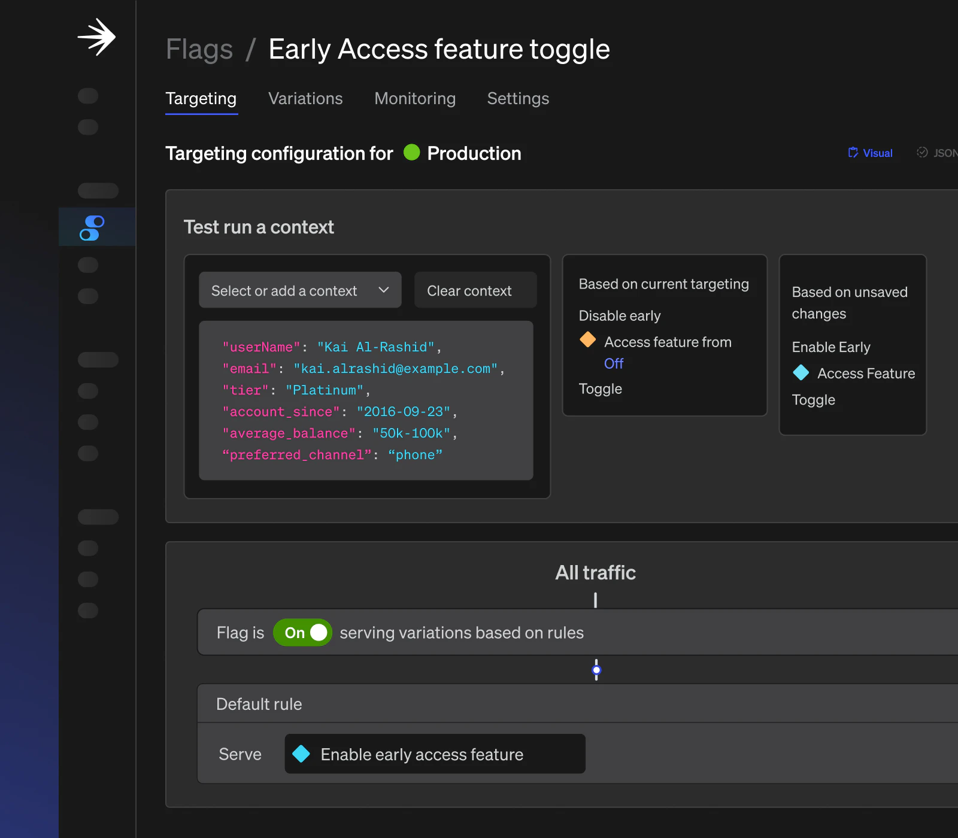The height and width of the screenshot is (838, 958).
Task: Click inside the context JSON editor
Action: coord(366,400)
